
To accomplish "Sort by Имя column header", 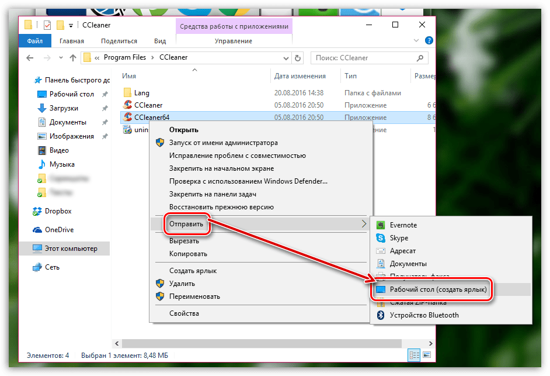I will point(129,76).
